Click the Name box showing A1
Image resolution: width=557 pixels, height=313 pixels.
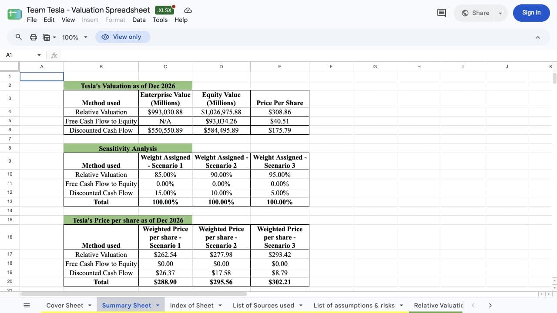[x=20, y=55]
